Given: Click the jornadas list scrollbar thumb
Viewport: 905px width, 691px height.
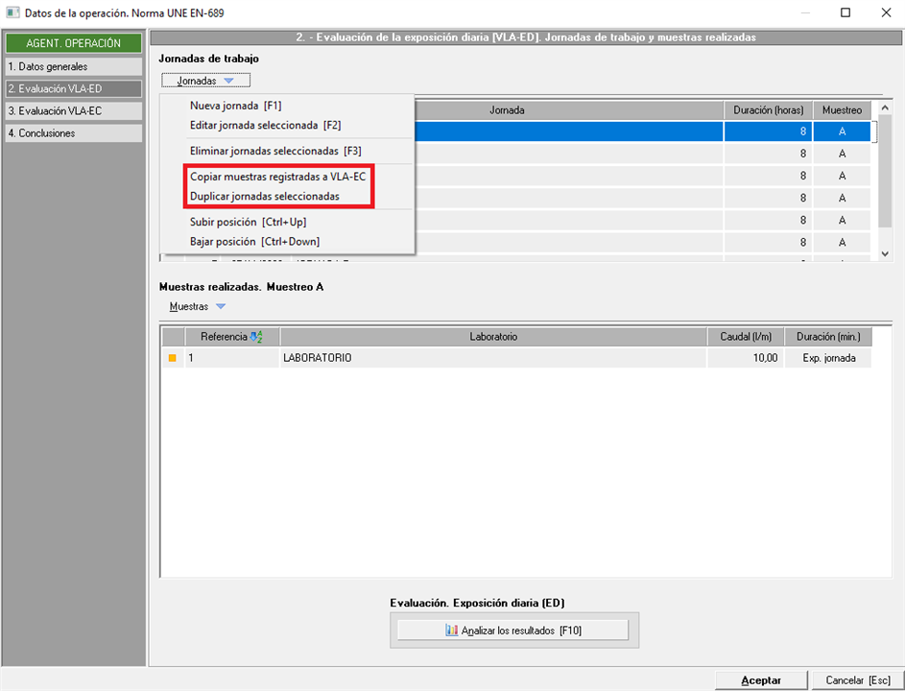Looking at the screenshot, I should pos(885,170).
